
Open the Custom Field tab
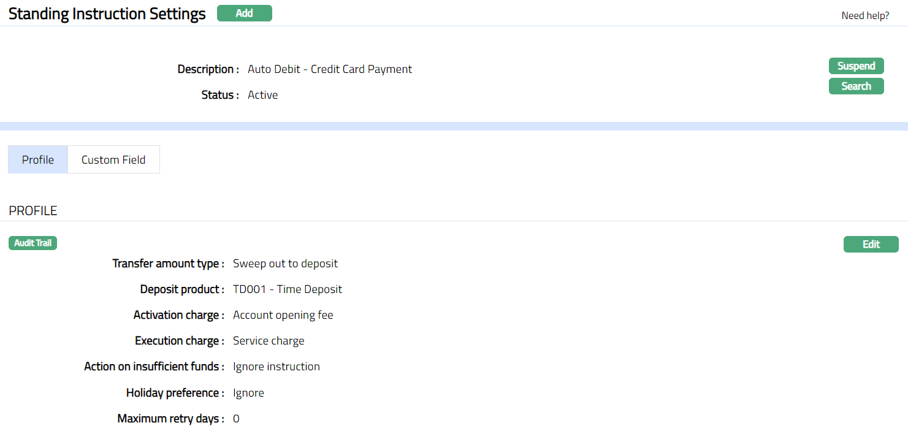click(x=113, y=160)
